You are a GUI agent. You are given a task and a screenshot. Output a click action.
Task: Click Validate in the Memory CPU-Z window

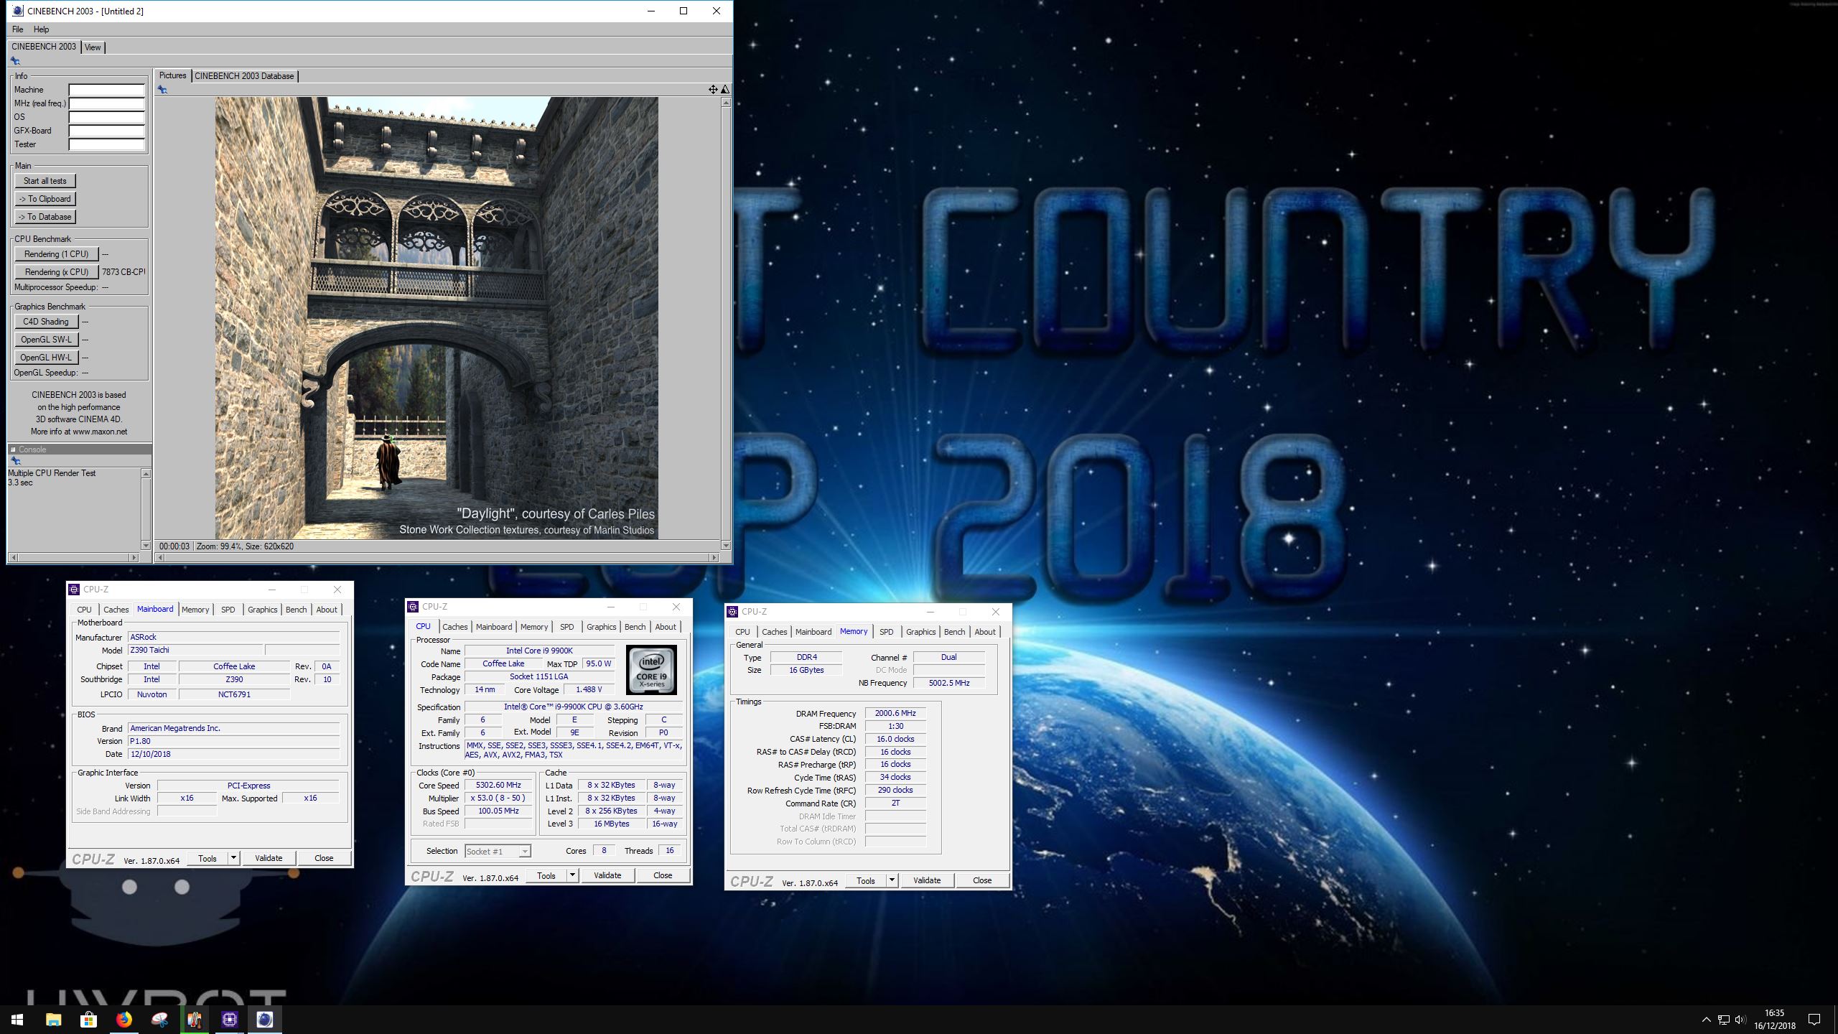pos(927,880)
